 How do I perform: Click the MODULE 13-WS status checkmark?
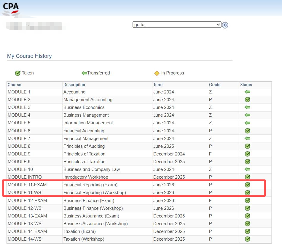(x=248, y=224)
